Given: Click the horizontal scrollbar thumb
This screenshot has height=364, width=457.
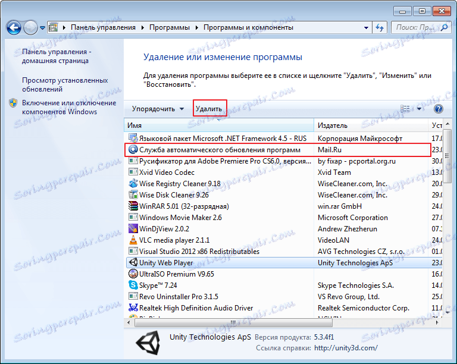Looking at the screenshot, I should tap(233, 322).
